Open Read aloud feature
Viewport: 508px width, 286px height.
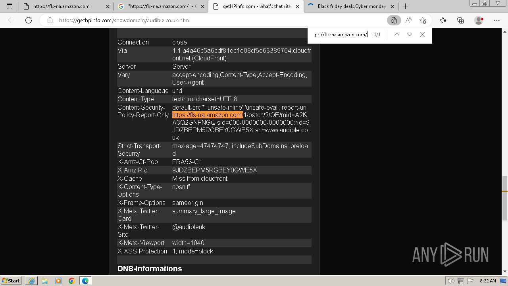click(x=408, y=20)
